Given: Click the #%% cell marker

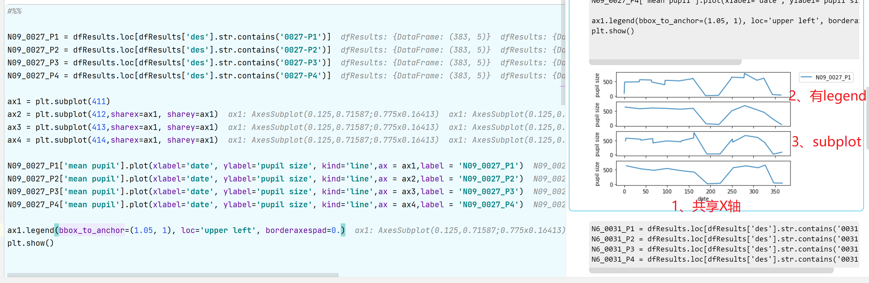Looking at the screenshot, I should (x=15, y=11).
